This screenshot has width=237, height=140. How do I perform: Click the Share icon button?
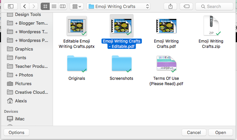171,6
